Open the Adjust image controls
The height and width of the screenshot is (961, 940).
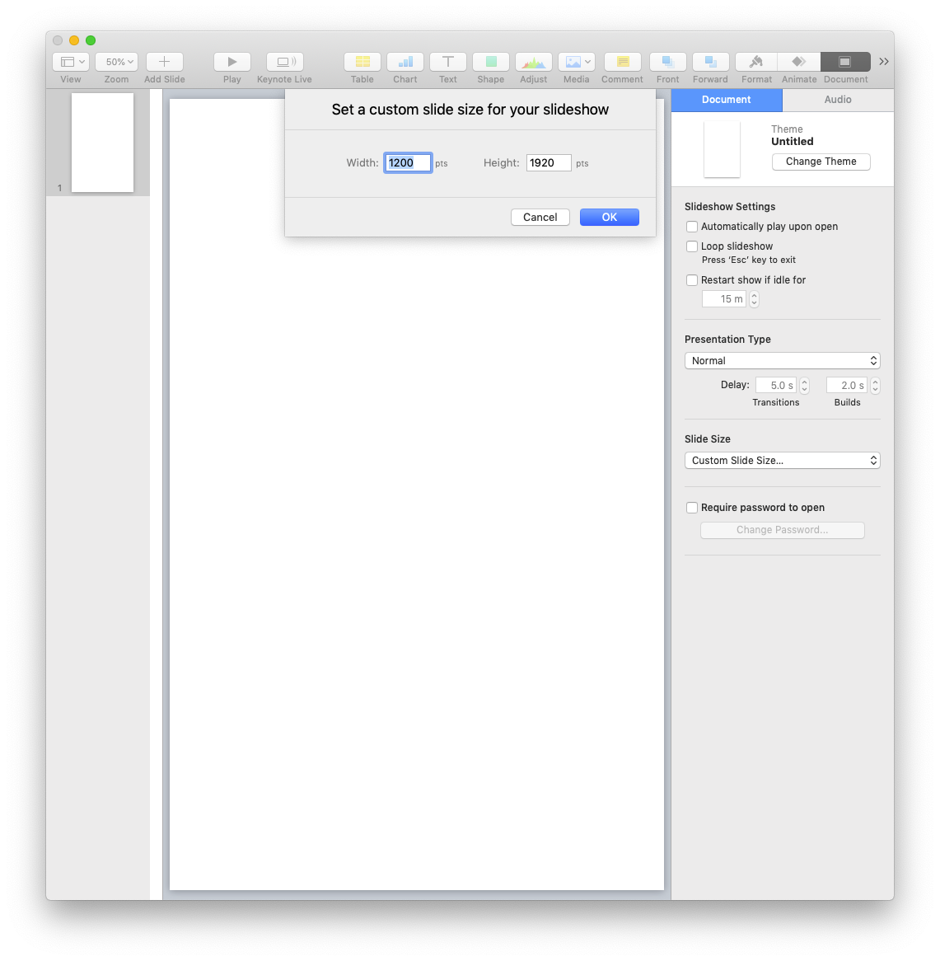[533, 62]
